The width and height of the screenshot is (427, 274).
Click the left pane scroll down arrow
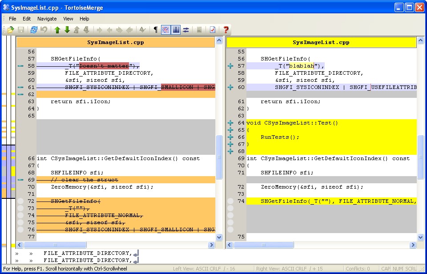(219, 238)
